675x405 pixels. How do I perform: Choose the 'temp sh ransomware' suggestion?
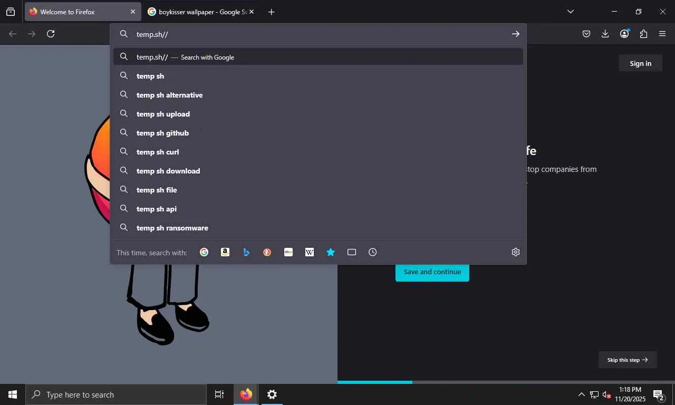coord(318,228)
